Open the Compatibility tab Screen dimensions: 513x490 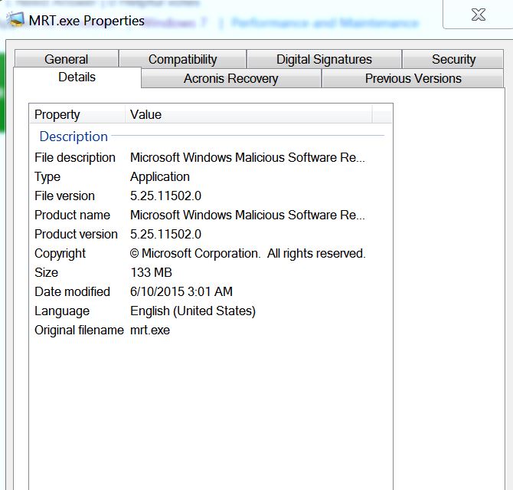182,59
